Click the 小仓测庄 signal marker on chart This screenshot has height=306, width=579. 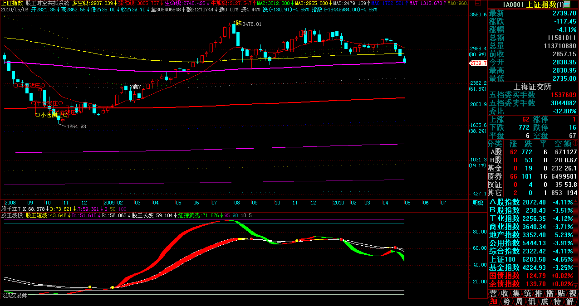coord(52,115)
